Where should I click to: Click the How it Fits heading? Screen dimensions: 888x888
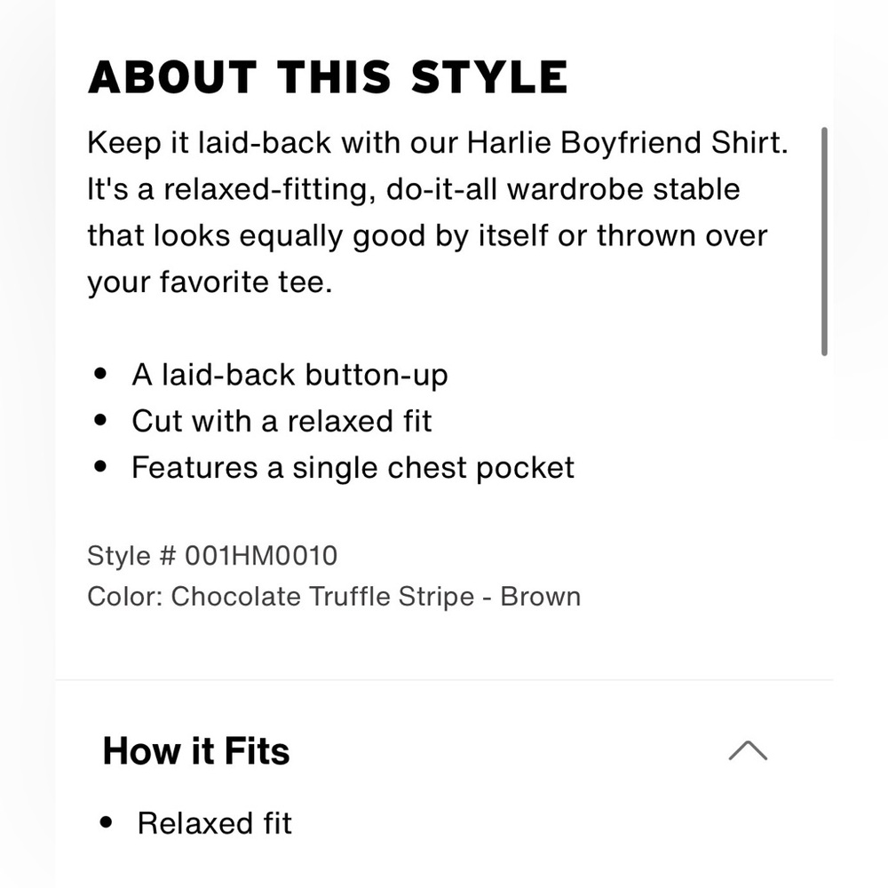[x=196, y=751]
